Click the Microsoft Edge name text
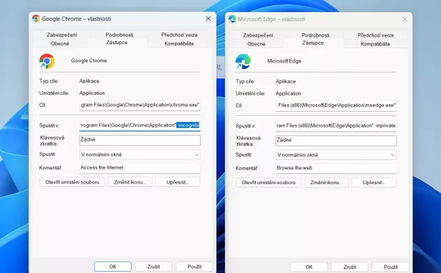The image size is (441, 273). coord(284,61)
